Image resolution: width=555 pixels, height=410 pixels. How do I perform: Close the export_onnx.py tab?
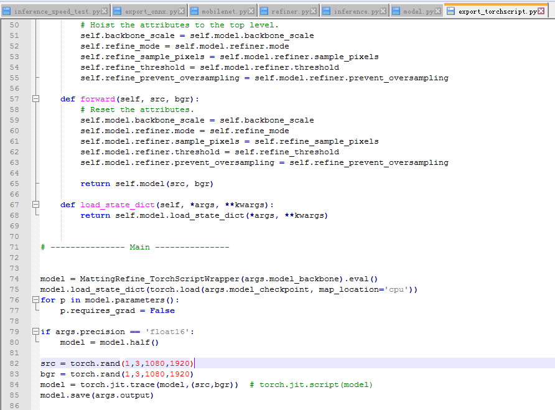[x=181, y=11]
